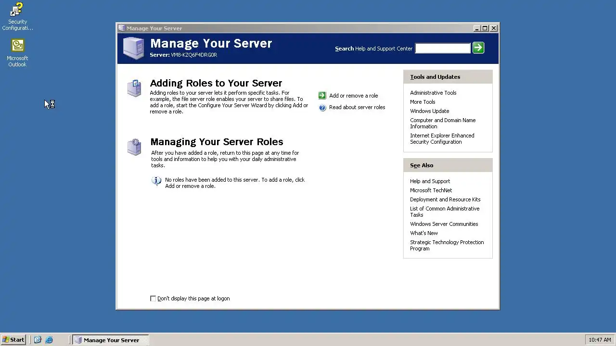Open Microsoft Outlook desktop icon
The image size is (616, 346).
[17, 53]
